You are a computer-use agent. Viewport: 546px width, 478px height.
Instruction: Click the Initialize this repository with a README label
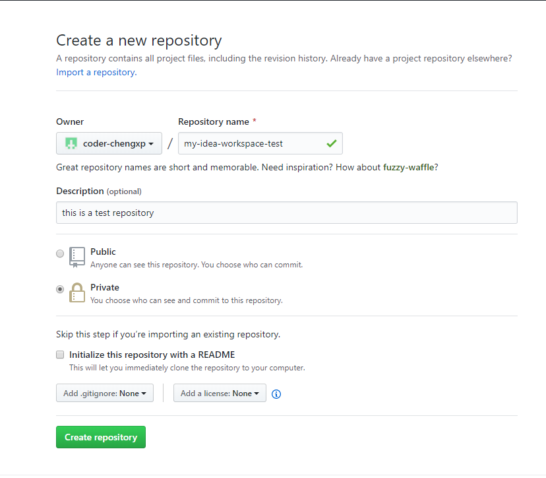(152, 355)
